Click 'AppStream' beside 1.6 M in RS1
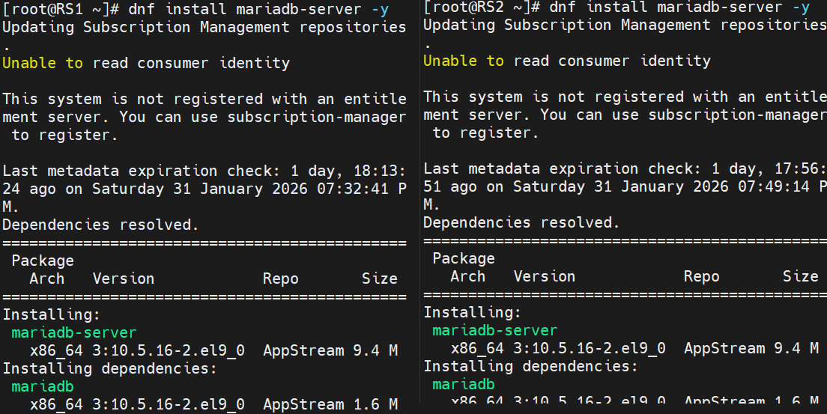The height and width of the screenshot is (414, 827). [303, 404]
